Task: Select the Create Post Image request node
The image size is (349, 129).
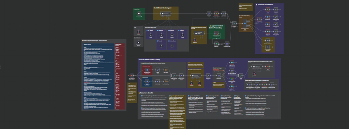Action: 219,76
